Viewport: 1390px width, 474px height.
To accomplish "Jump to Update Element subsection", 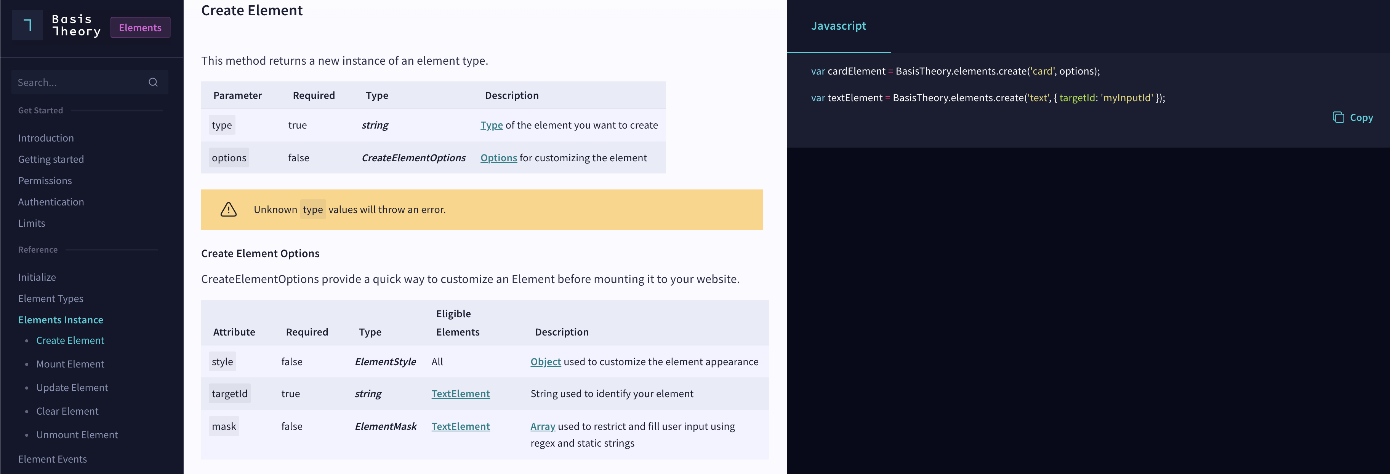I will click(x=72, y=388).
